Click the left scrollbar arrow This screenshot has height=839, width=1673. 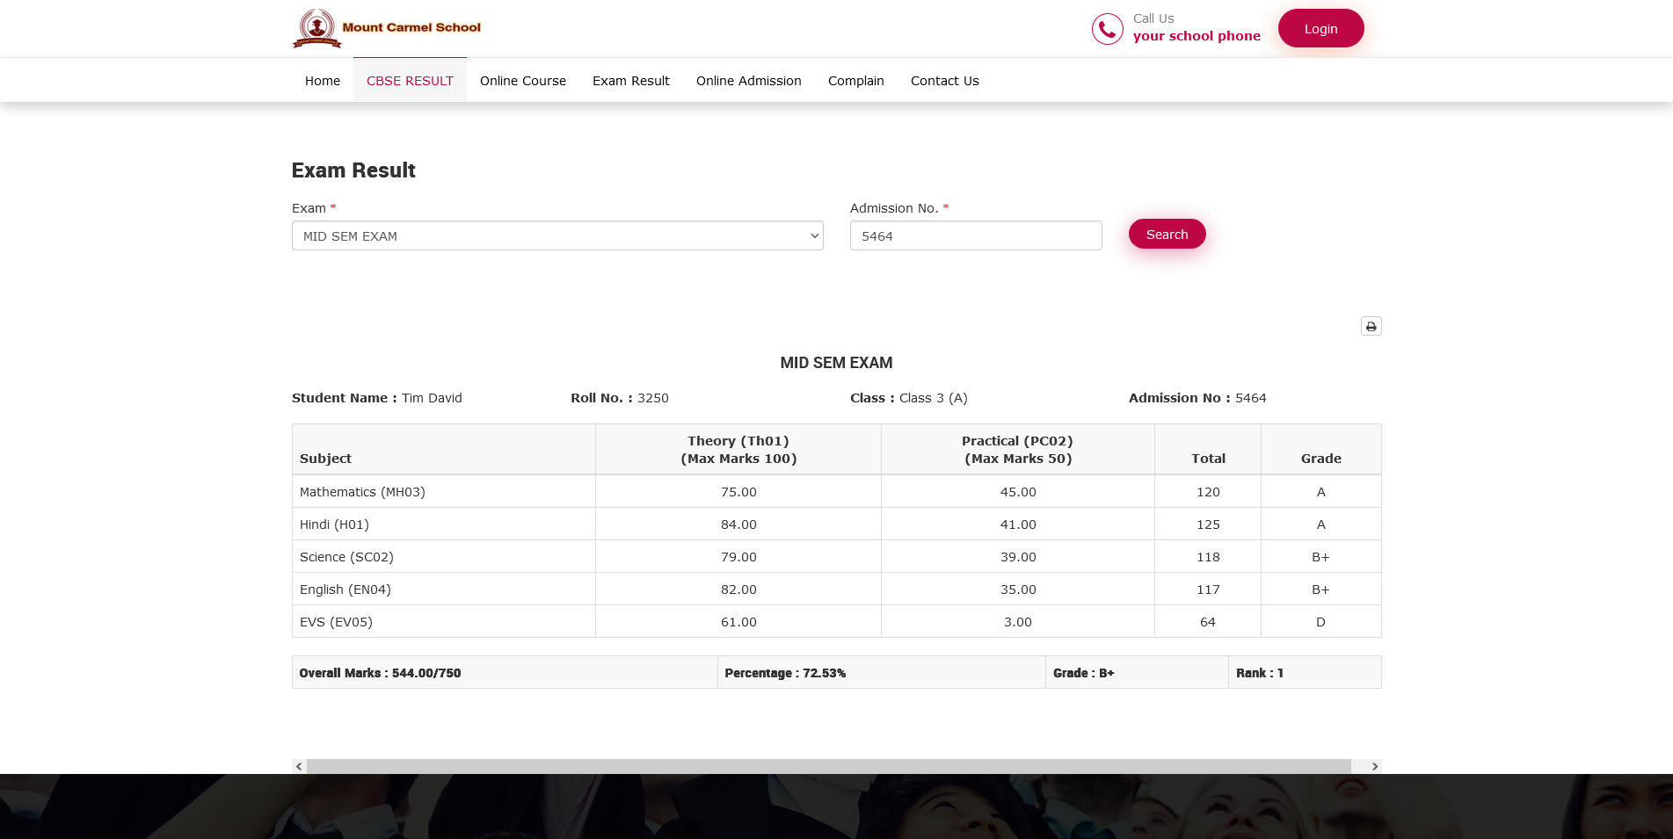[x=299, y=766]
